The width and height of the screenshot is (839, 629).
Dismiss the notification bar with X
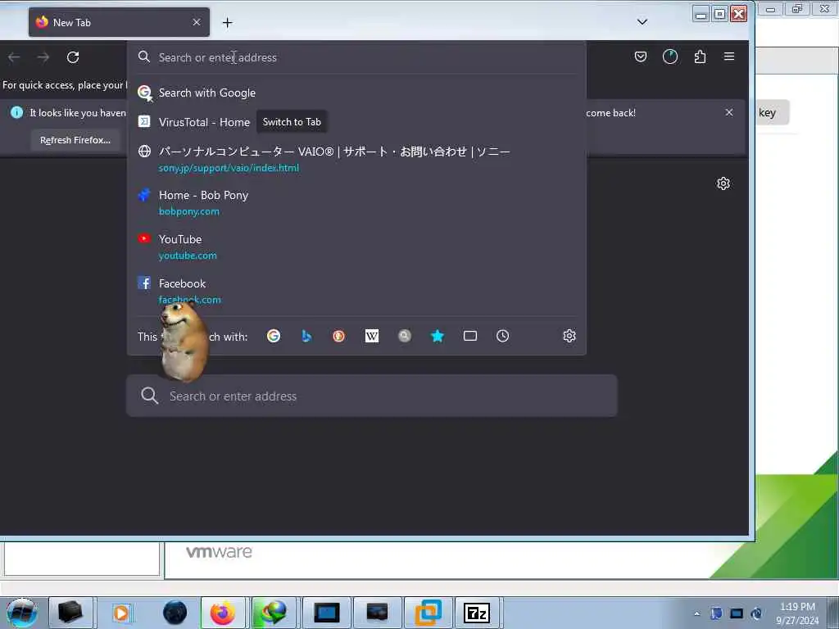tap(728, 112)
